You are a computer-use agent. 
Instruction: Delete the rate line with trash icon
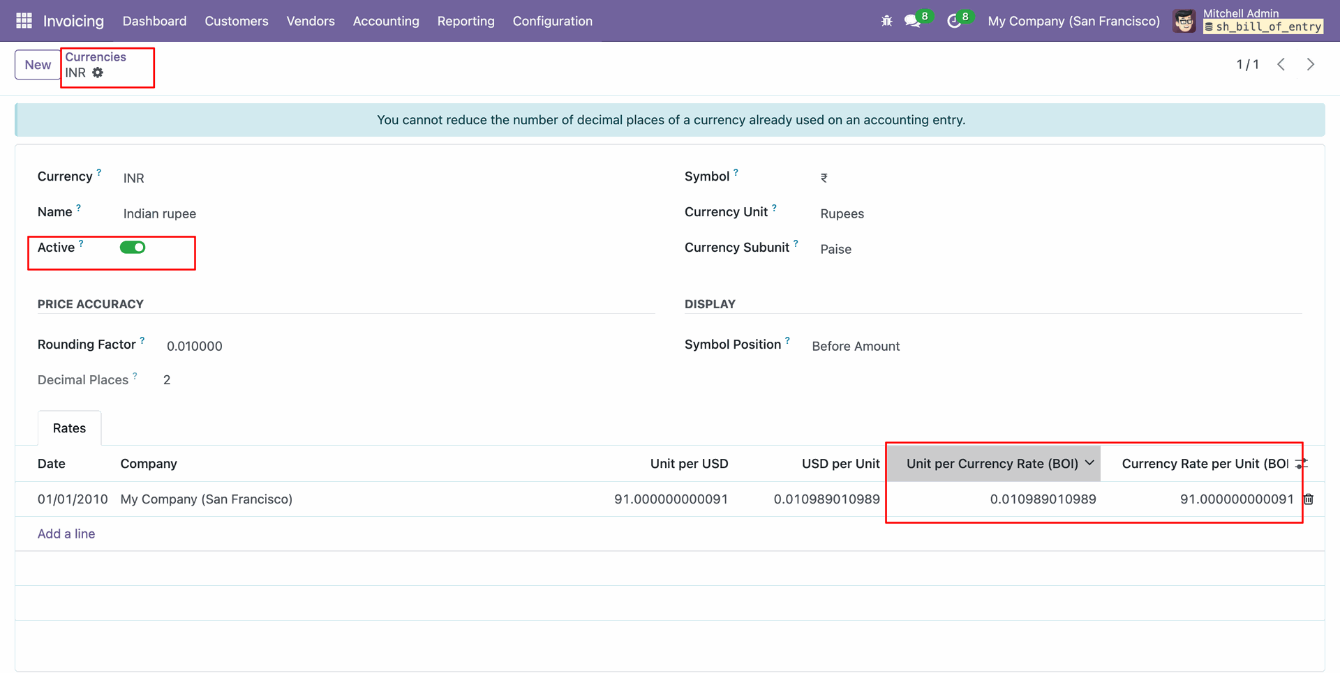(x=1309, y=499)
